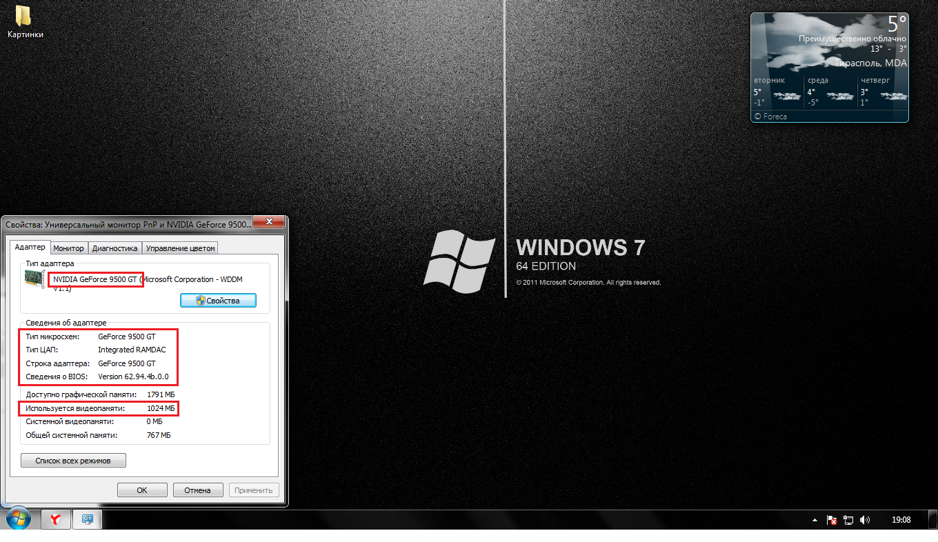Open the volume speaker icon

coord(865,520)
